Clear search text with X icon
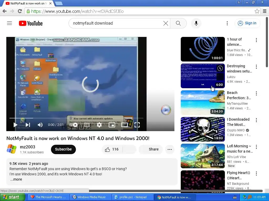This screenshot has width=269, height=201. 166,23
